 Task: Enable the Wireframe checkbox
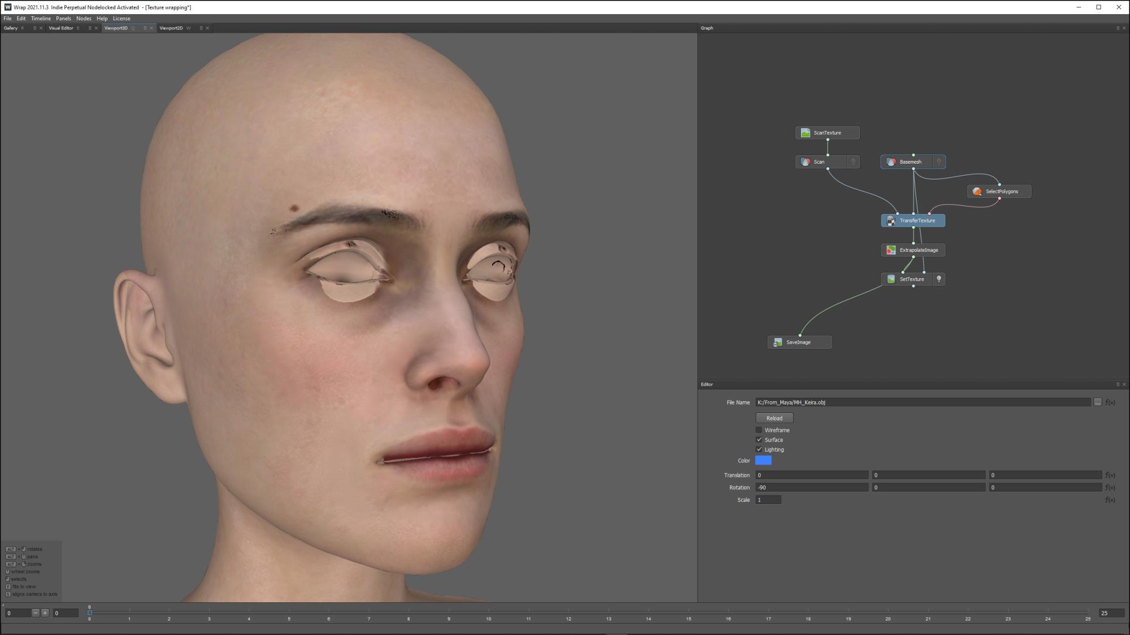759,430
